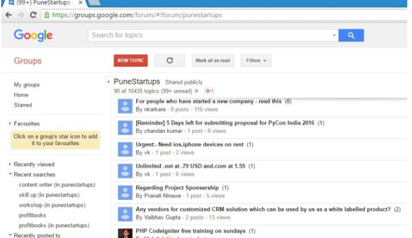412x238 pixels.
Task: Open Starred in sidebar
Action: coord(23,105)
